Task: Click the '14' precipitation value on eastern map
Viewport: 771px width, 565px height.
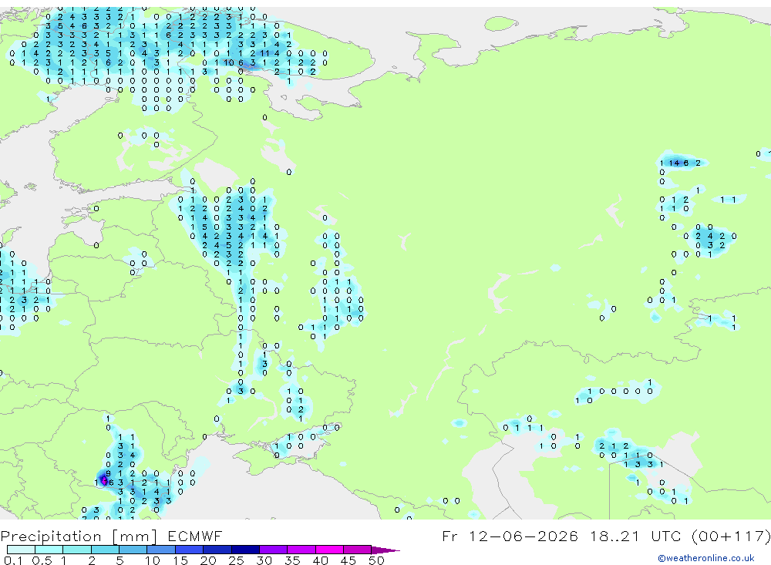Action: pos(674,163)
